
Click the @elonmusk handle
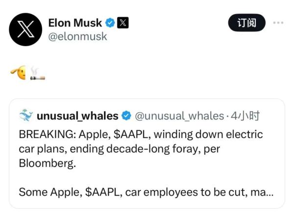point(77,37)
